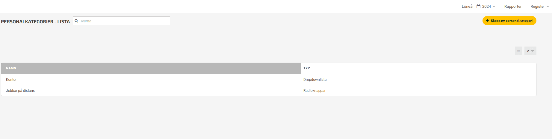Click the 2024 year value
The image size is (552, 139).
[486, 6]
